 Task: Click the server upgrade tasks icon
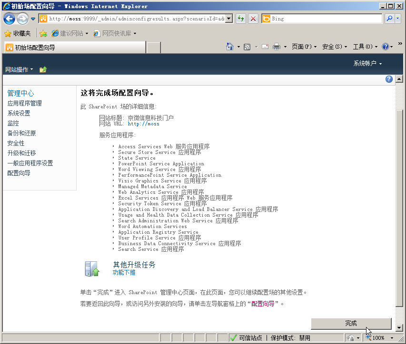coord(92,269)
